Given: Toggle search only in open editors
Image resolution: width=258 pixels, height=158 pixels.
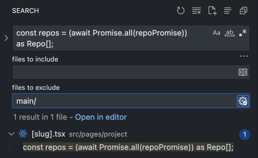Looking at the screenshot, I should [x=243, y=72].
